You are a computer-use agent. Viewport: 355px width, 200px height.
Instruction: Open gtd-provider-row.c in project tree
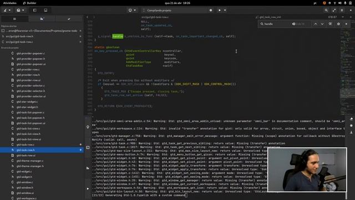(x=28, y=69)
